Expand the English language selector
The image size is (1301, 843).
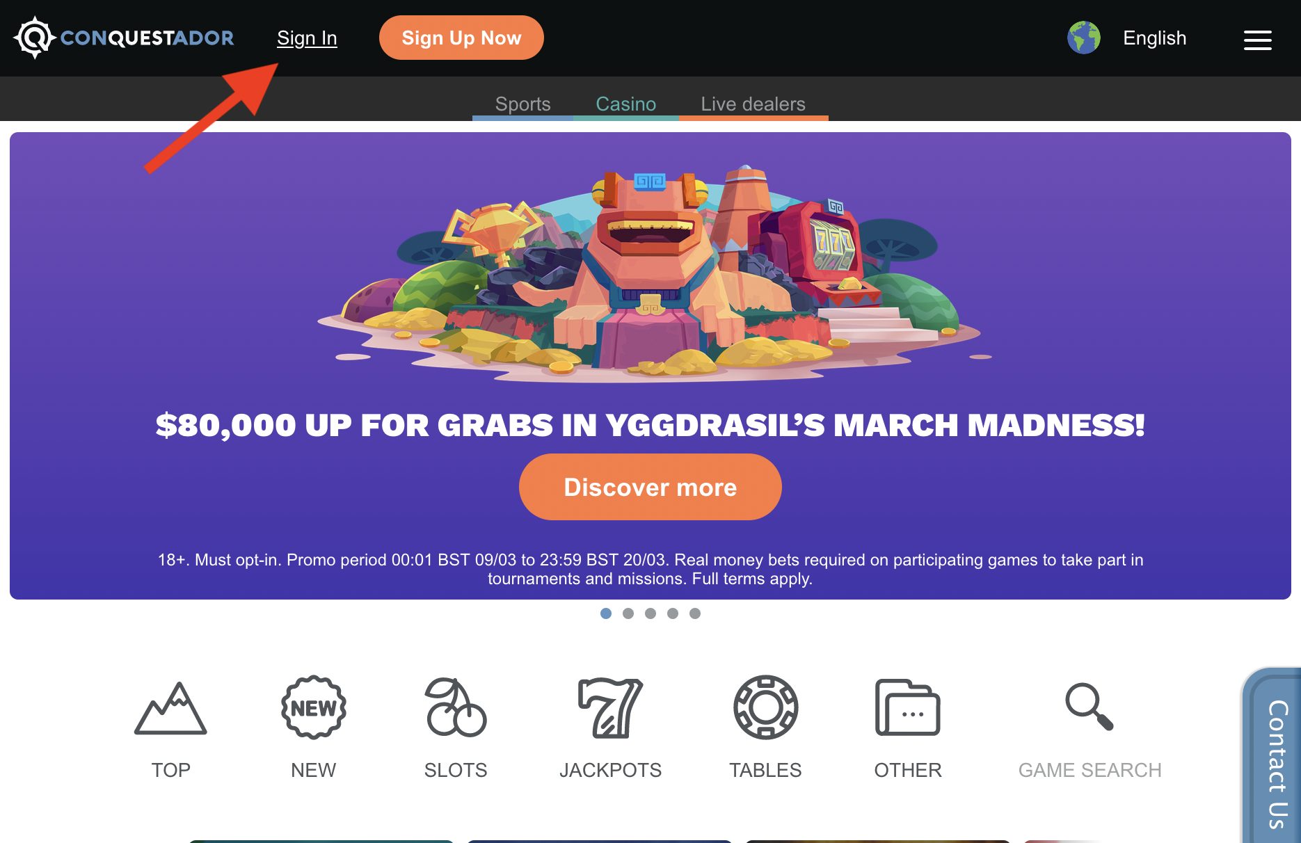1154,38
